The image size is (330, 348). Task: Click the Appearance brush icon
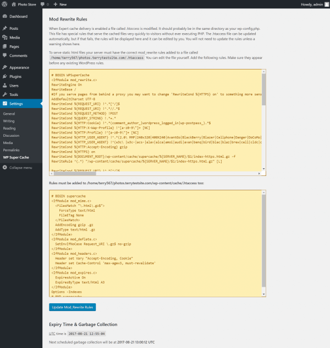[5, 67]
